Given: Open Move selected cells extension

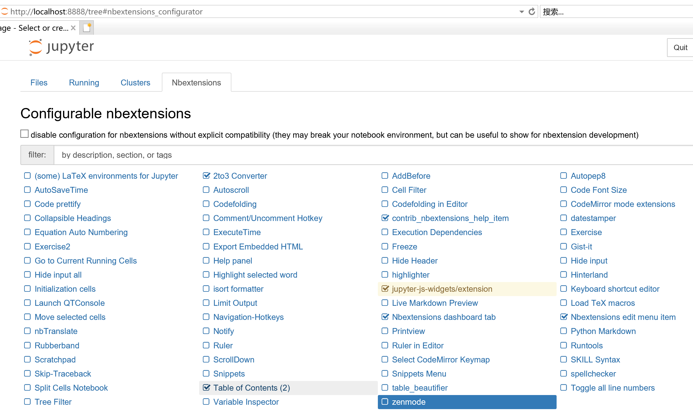Looking at the screenshot, I should pyautogui.click(x=70, y=317).
